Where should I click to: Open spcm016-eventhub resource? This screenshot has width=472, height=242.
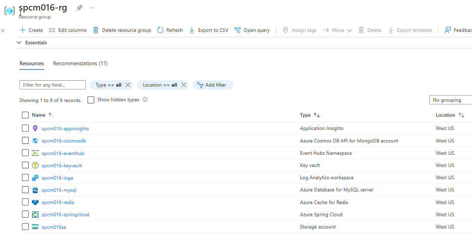coord(63,154)
